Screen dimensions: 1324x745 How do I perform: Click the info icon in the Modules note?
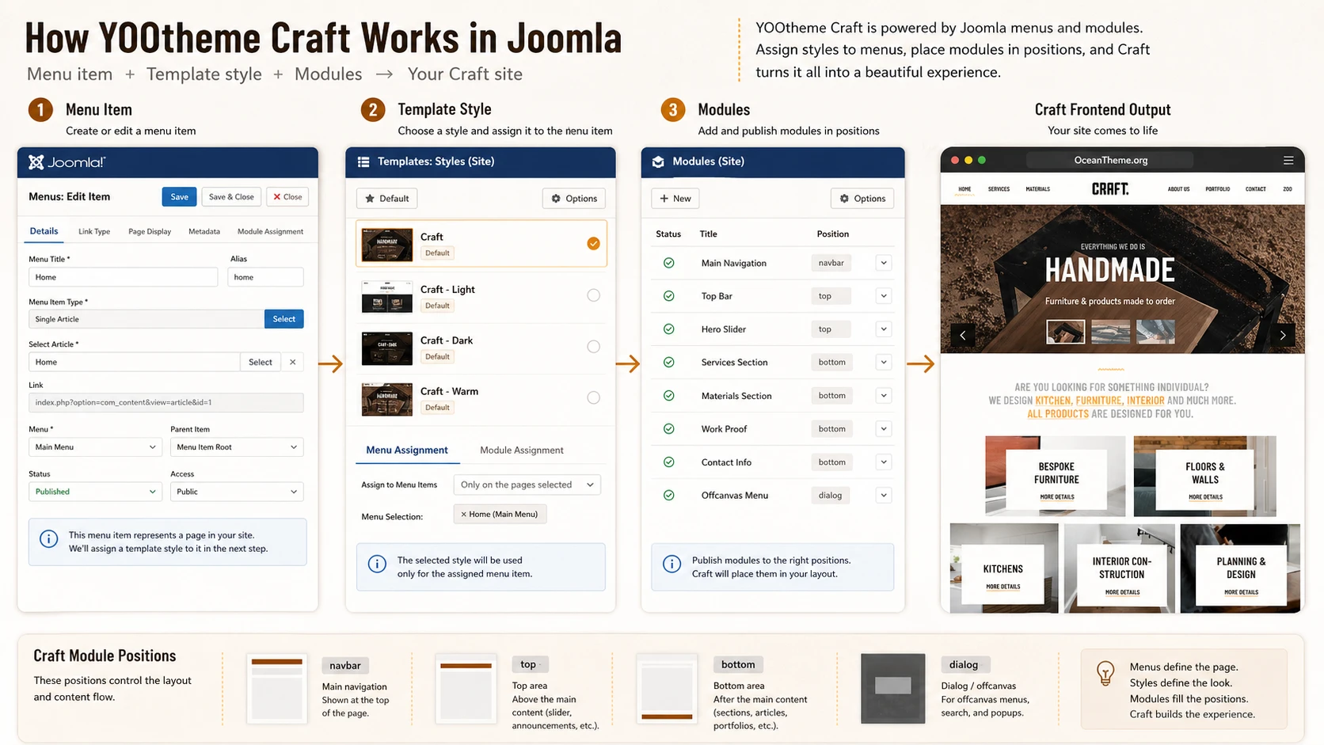(x=672, y=564)
